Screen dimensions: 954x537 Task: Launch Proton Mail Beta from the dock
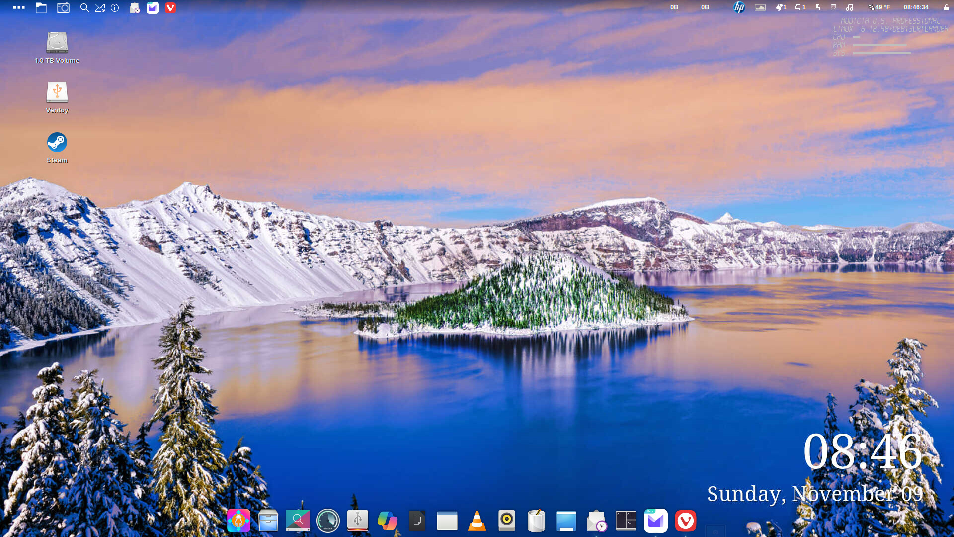[655, 521]
